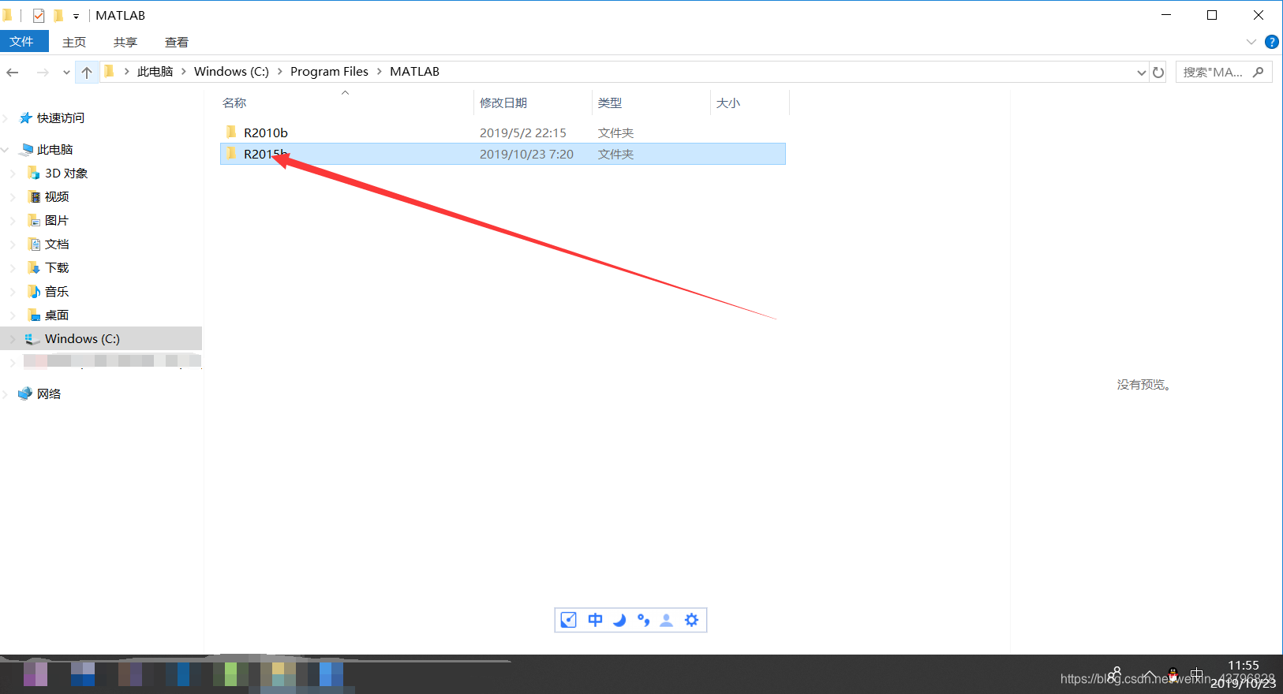
Task: Click date 2019/5/2 22:15 cell
Action: point(523,133)
